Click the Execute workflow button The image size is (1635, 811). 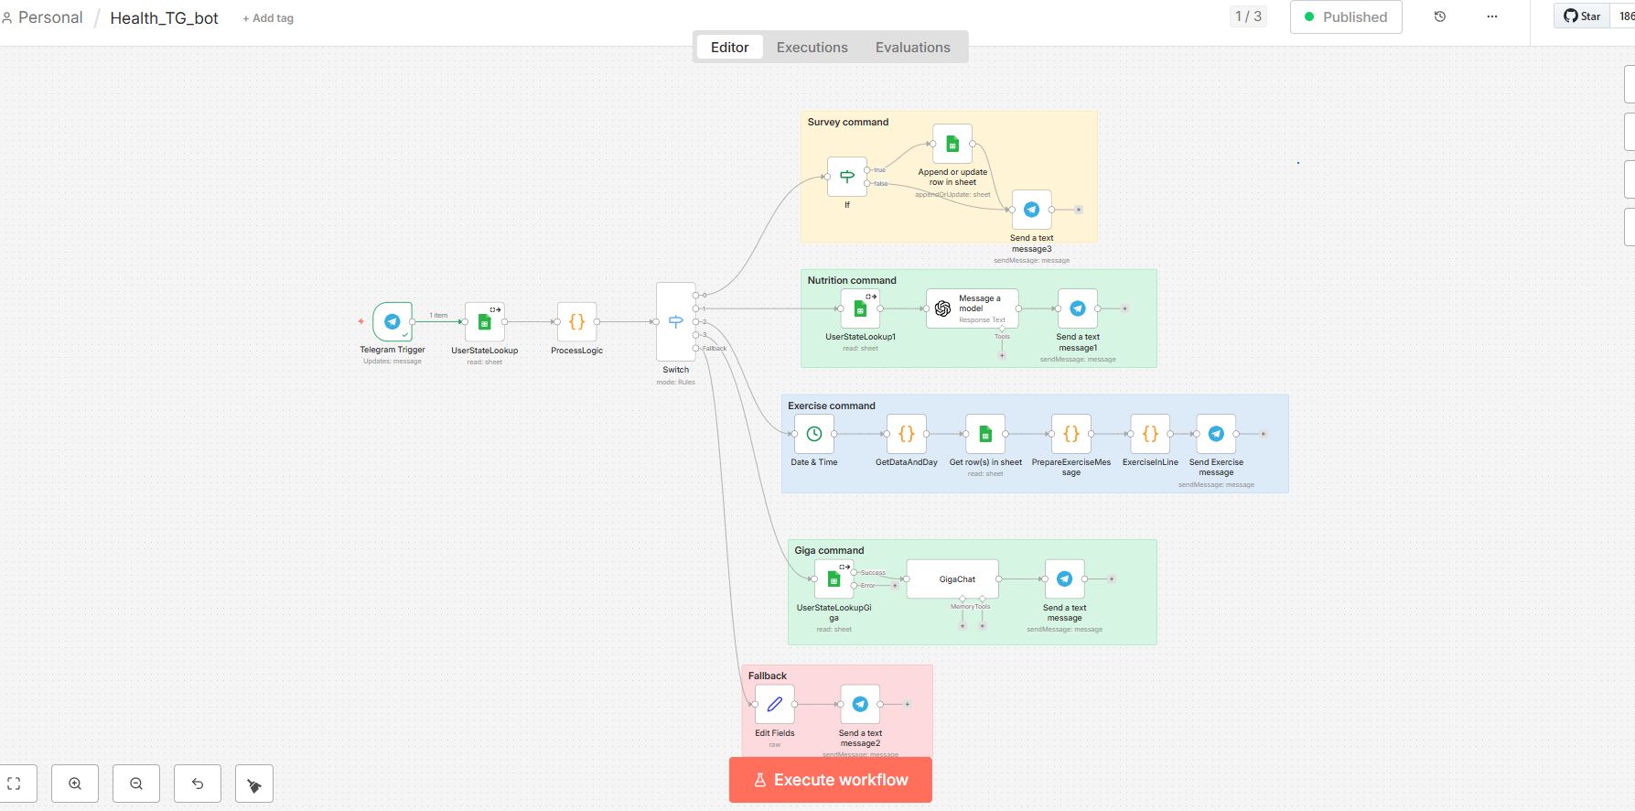coord(830,780)
